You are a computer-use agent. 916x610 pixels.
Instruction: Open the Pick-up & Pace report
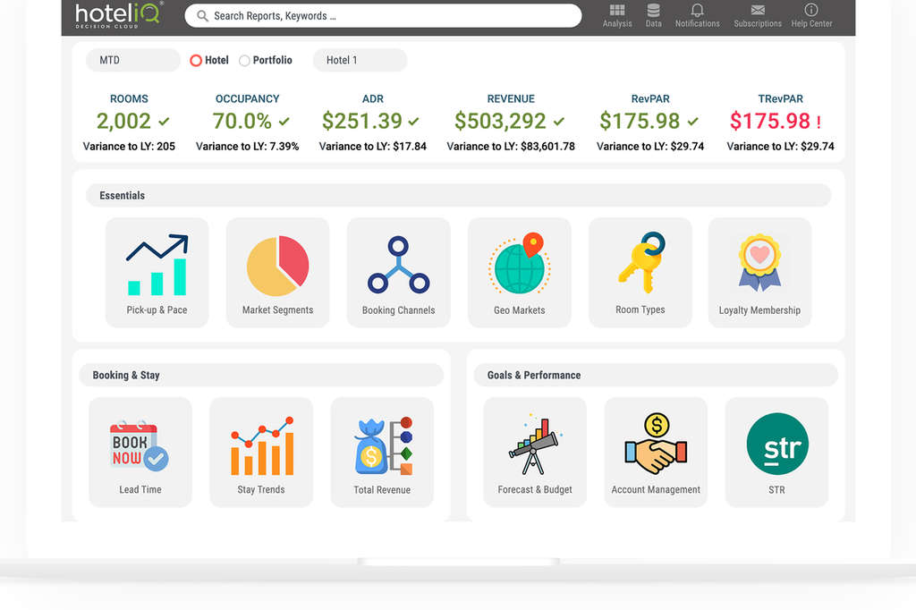[157, 271]
